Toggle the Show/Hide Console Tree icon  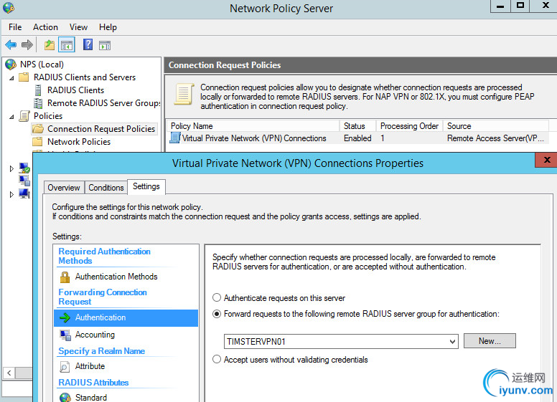[67, 45]
